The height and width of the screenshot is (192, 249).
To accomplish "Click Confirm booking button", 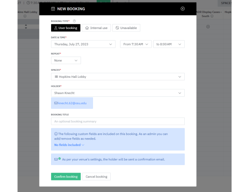I will (66, 177).
